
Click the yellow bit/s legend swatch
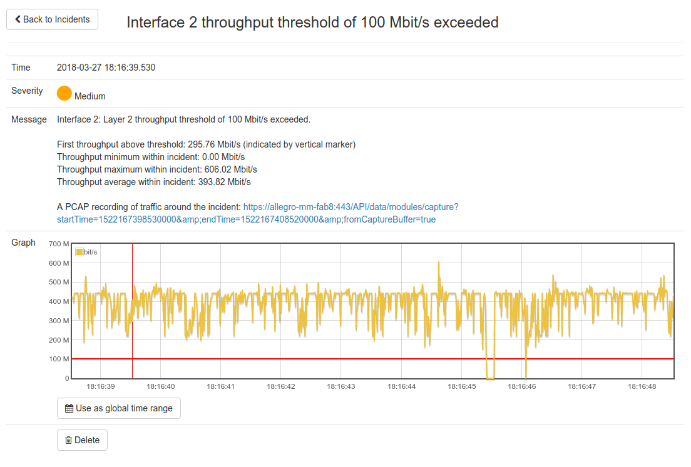tap(79, 252)
